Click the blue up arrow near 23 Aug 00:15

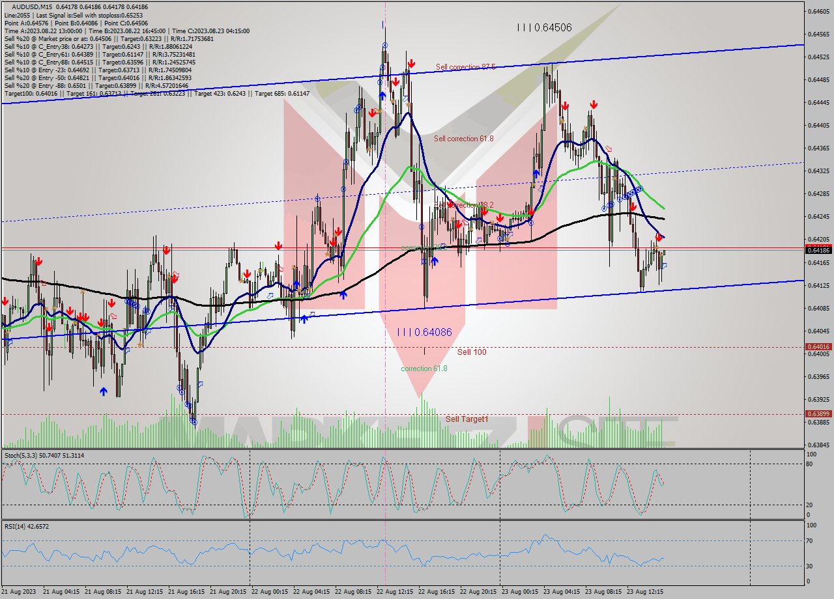pyautogui.click(x=536, y=173)
